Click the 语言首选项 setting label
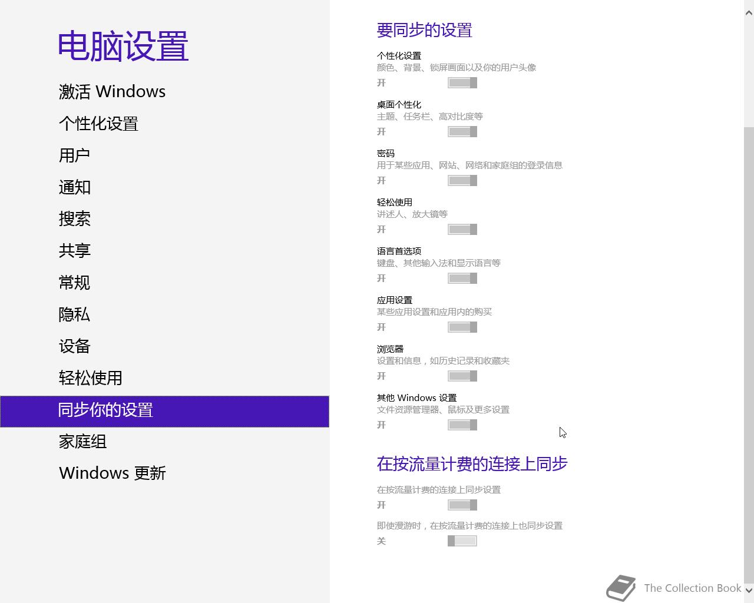The image size is (754, 603). pos(399,251)
